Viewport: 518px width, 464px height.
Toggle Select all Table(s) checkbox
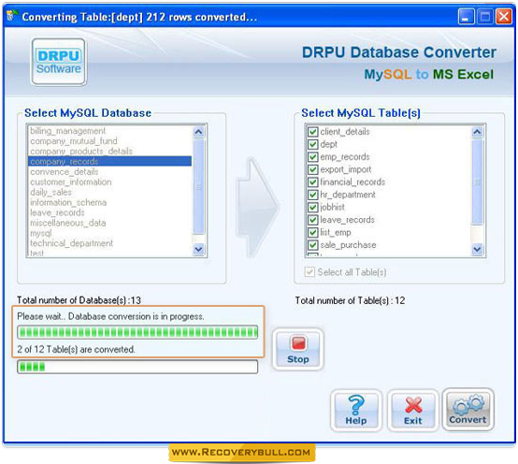coord(309,272)
